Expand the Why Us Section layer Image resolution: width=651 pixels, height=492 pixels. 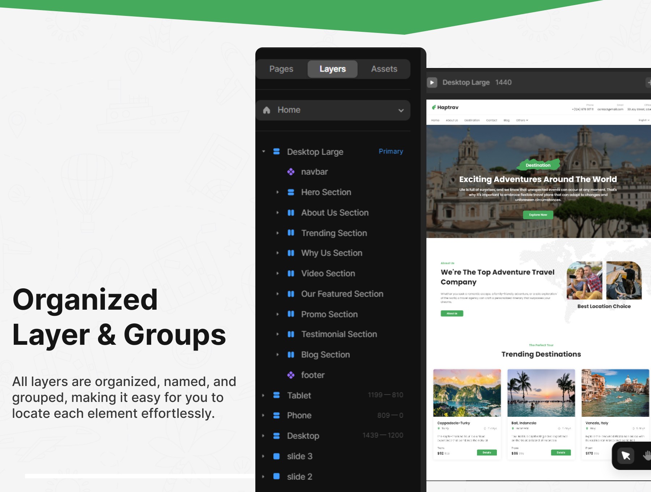coord(277,253)
